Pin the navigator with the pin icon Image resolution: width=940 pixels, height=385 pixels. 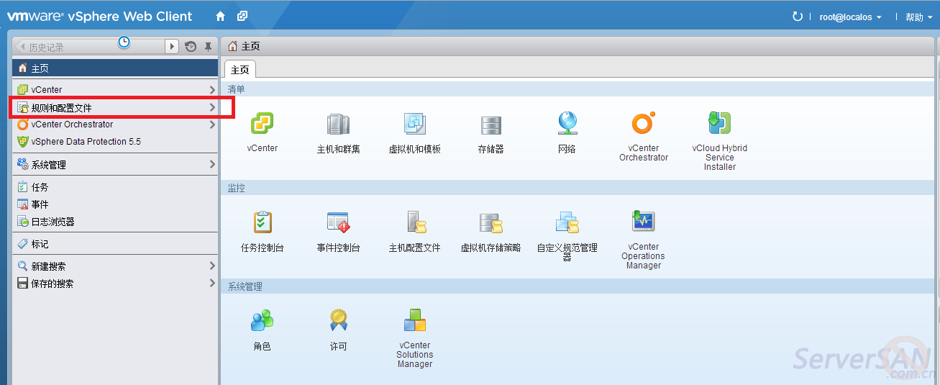click(208, 47)
